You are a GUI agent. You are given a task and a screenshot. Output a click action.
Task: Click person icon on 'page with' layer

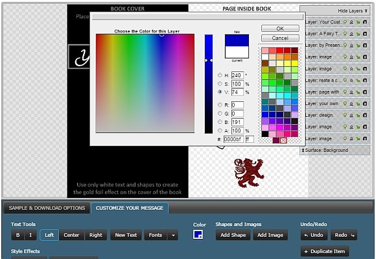pos(351,92)
